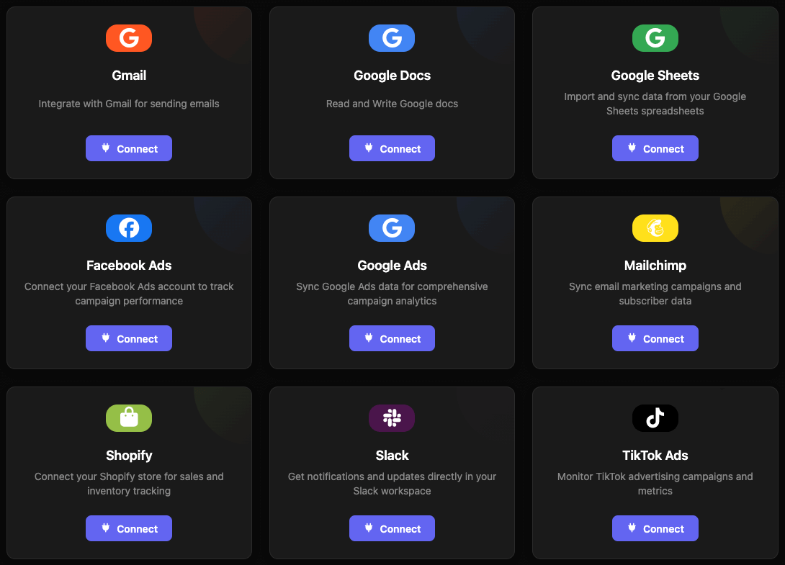
Task: Select the Mailchimp card title
Action: click(655, 266)
